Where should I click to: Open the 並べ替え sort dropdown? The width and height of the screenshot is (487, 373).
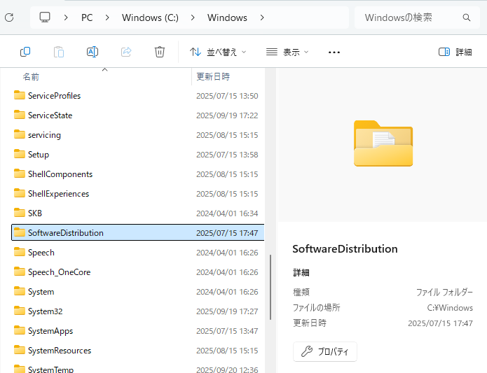219,52
